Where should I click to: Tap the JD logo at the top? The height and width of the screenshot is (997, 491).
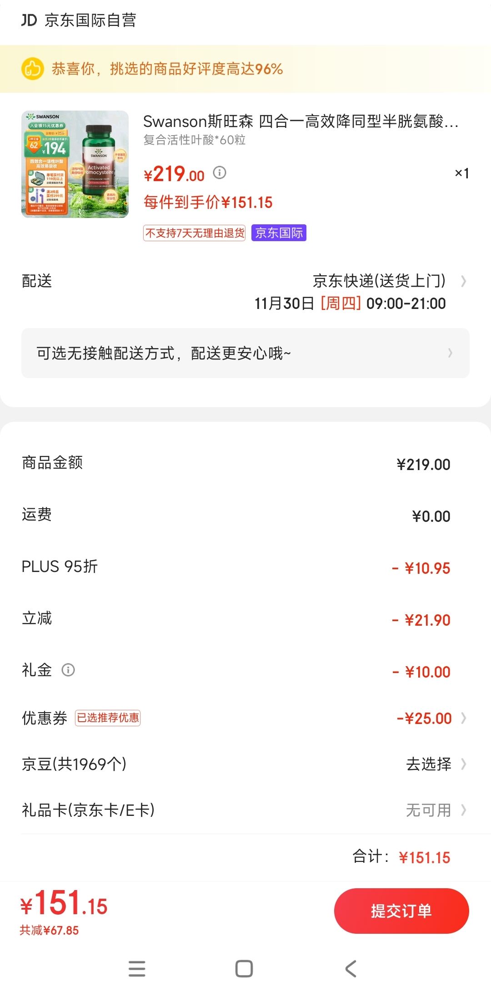click(29, 20)
